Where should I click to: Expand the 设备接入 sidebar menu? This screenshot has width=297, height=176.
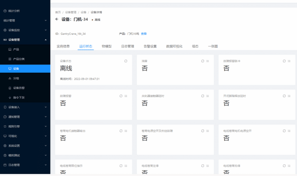[46, 107]
